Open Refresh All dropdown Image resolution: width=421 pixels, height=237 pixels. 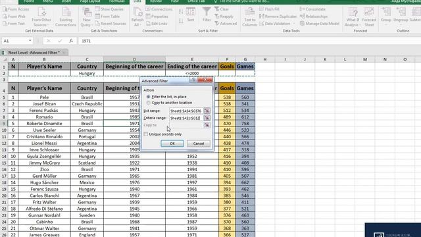(137, 16)
